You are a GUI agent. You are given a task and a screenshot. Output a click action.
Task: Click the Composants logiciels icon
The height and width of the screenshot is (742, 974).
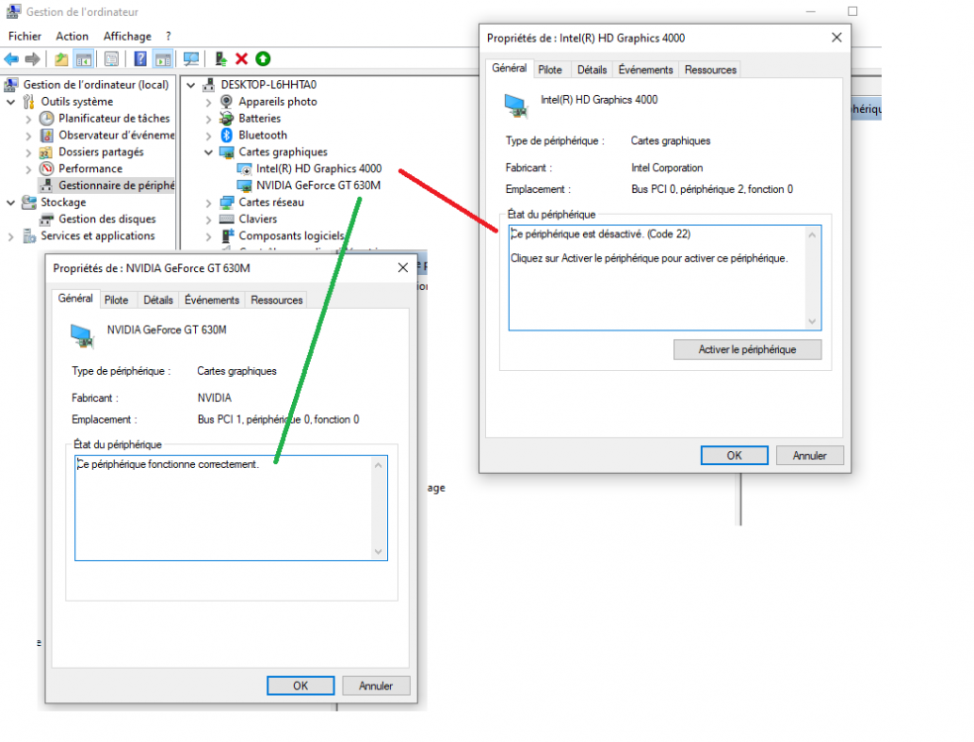point(228,235)
